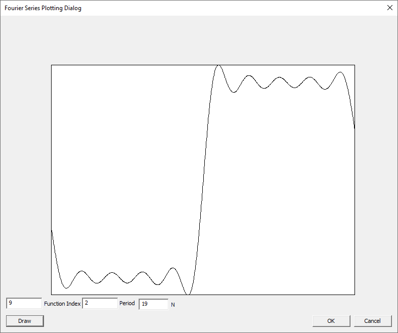This screenshot has width=398, height=333.
Task: Click the "N" label beside last field
Action: click(x=173, y=305)
